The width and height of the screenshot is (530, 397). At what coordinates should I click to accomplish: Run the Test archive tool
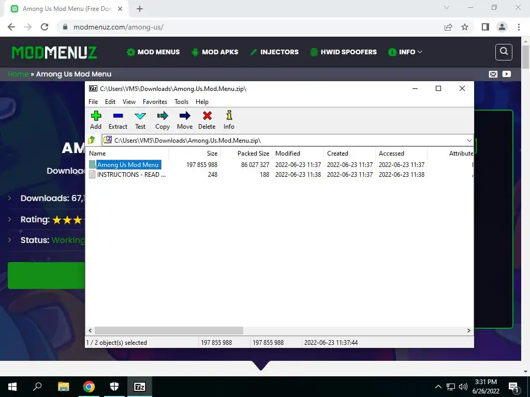tap(140, 120)
